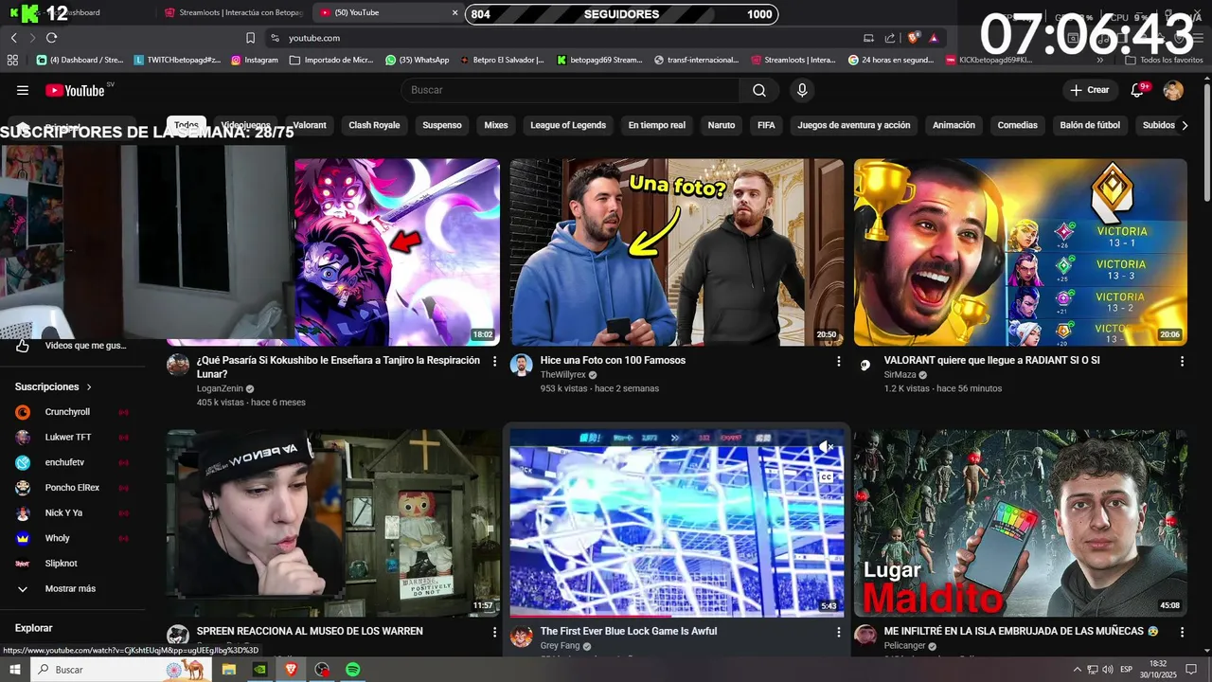The image size is (1212, 682).
Task: Open the Importado de Micr... bookmarks folder
Action: [331, 60]
